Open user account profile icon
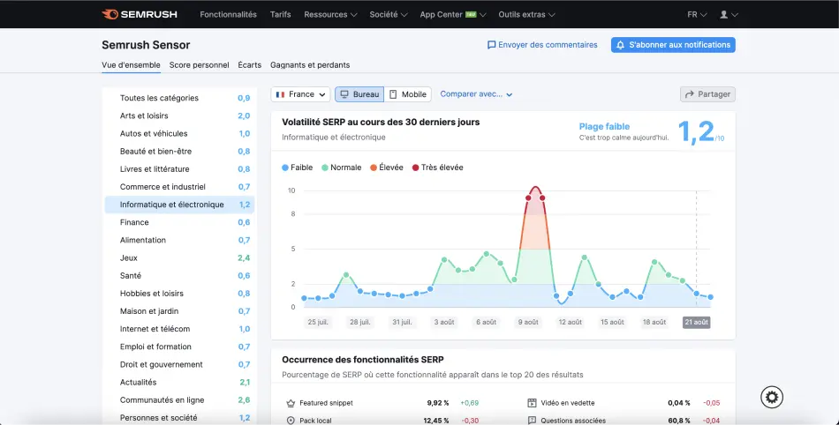 click(724, 14)
